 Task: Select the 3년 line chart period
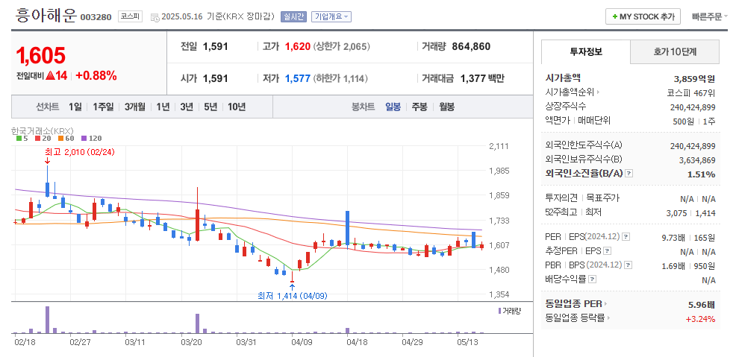coord(187,107)
